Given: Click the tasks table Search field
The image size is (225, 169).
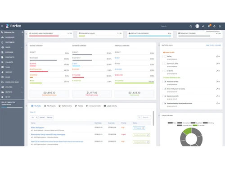Looking at the screenshot, I should tap(146, 117).
